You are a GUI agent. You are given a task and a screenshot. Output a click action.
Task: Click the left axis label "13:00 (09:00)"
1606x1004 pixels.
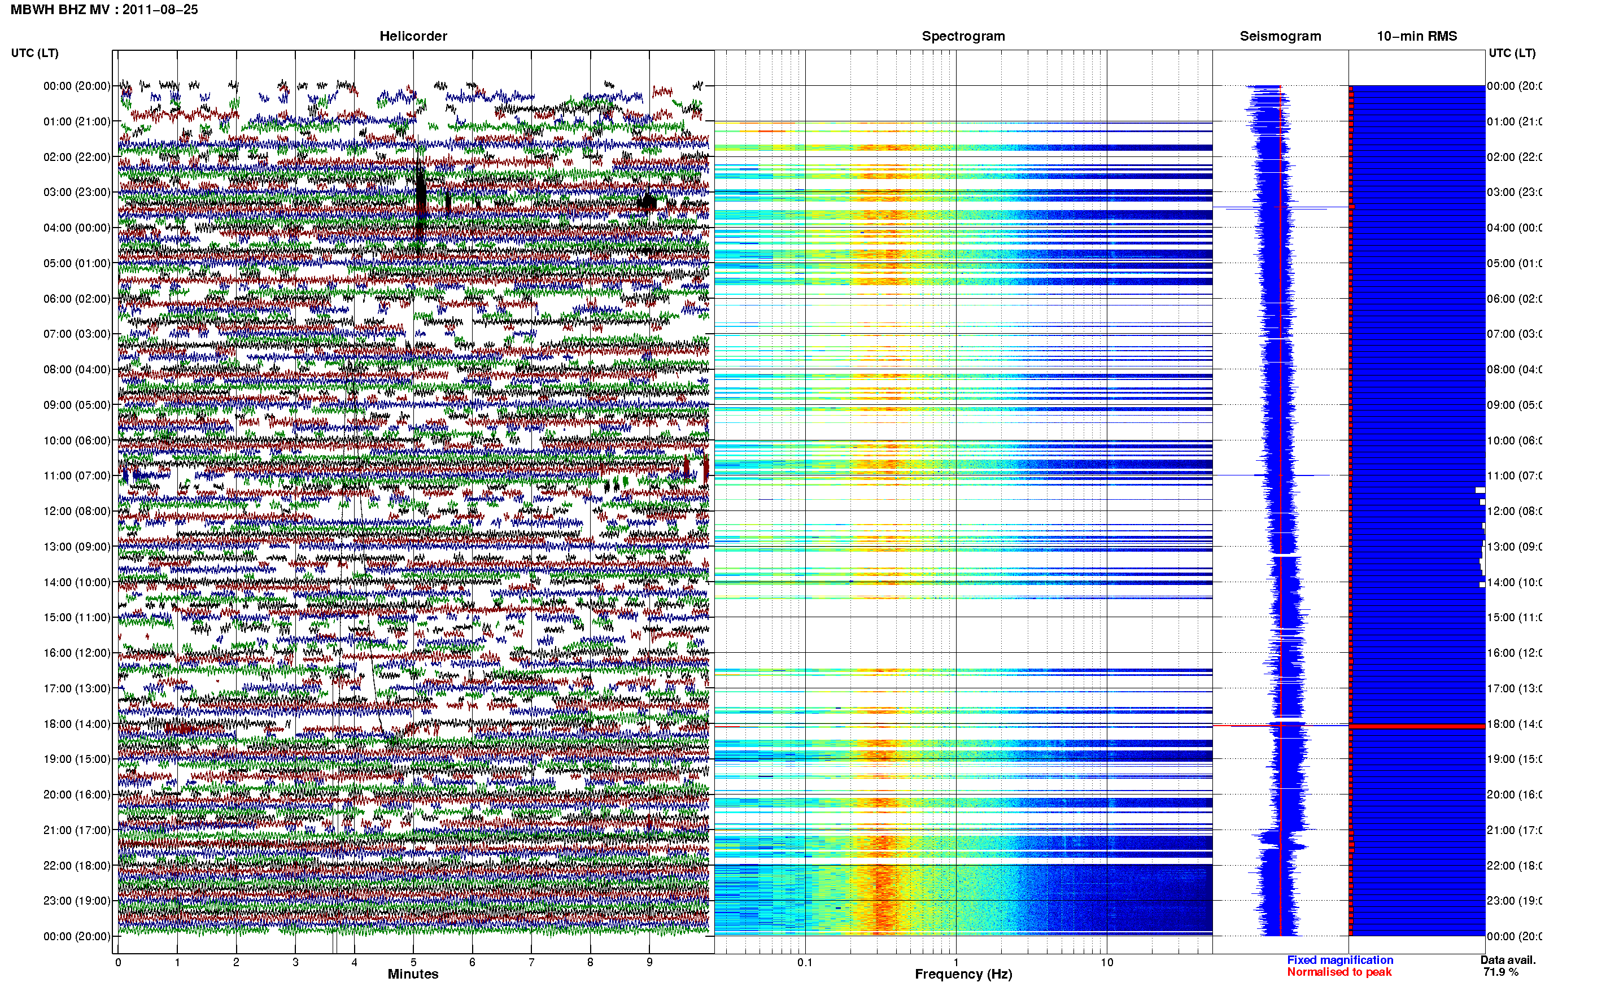(77, 547)
